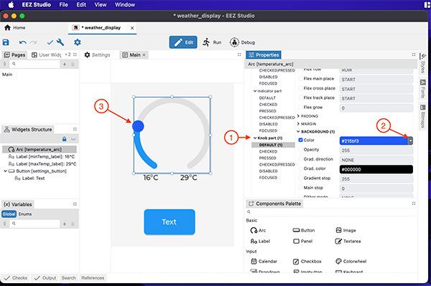Open the Color value dropdown arrow
This screenshot has height=286, width=431.
410,140
